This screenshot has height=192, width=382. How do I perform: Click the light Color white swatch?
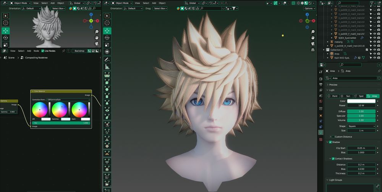(361, 101)
